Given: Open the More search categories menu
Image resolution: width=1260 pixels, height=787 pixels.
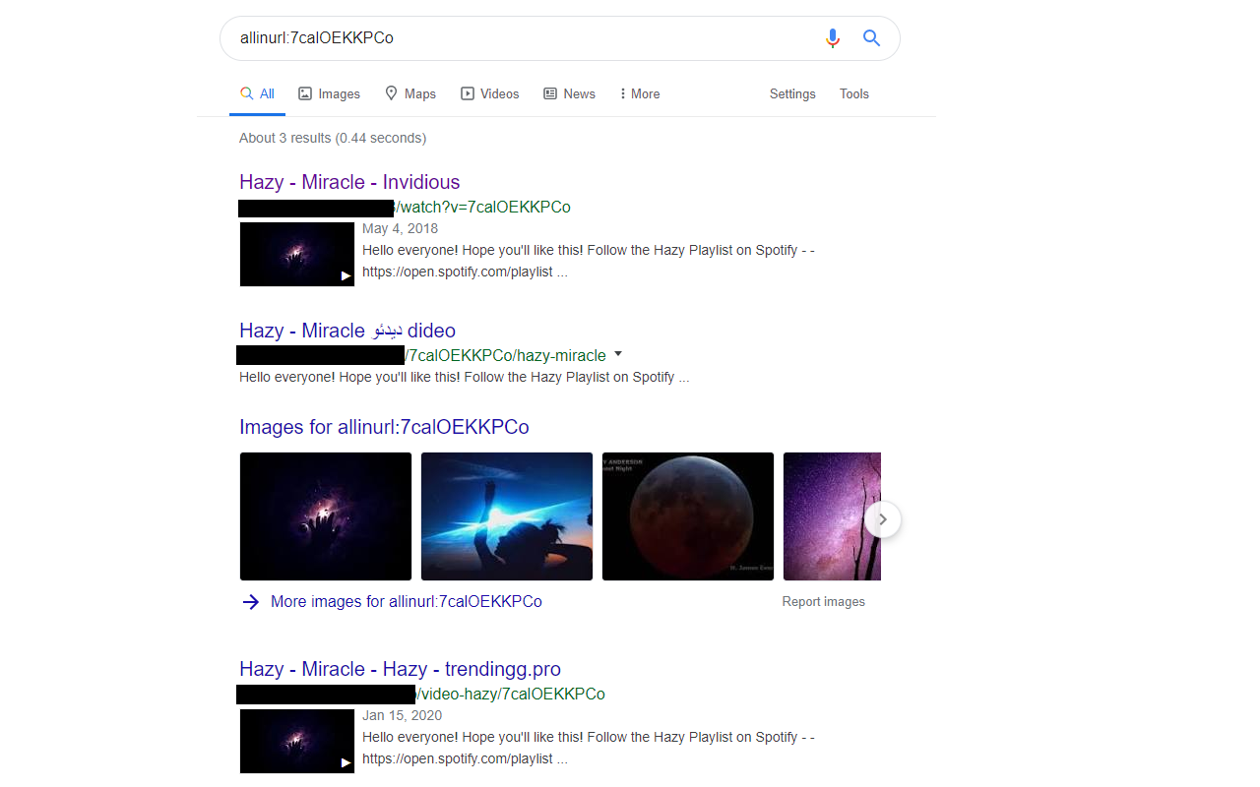Looking at the screenshot, I should [x=640, y=94].
